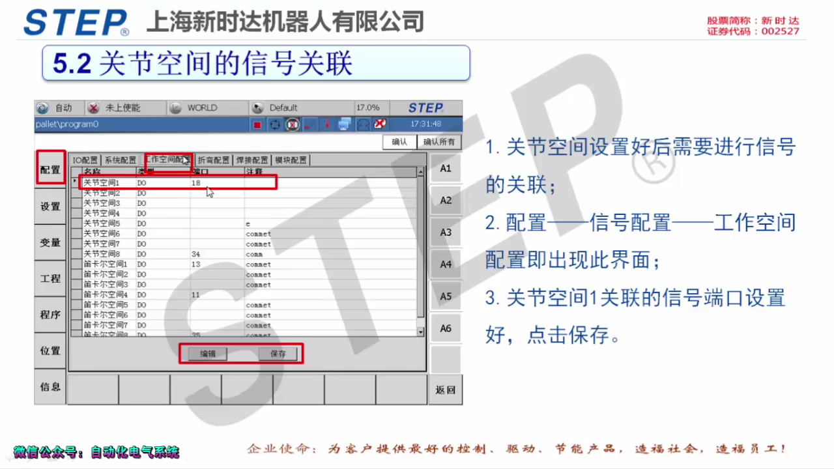Viewport: 834px width, 469px height.
Task: Click the red X error icon
Action: tap(379, 124)
